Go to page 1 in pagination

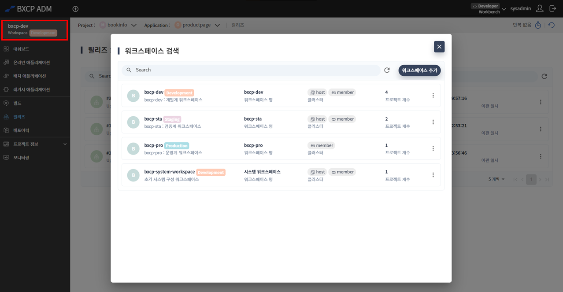[x=531, y=179]
